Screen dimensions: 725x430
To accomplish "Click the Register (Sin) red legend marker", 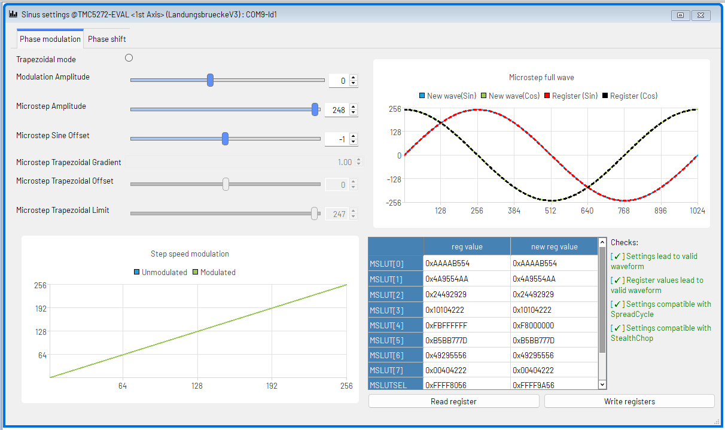I will click(547, 96).
